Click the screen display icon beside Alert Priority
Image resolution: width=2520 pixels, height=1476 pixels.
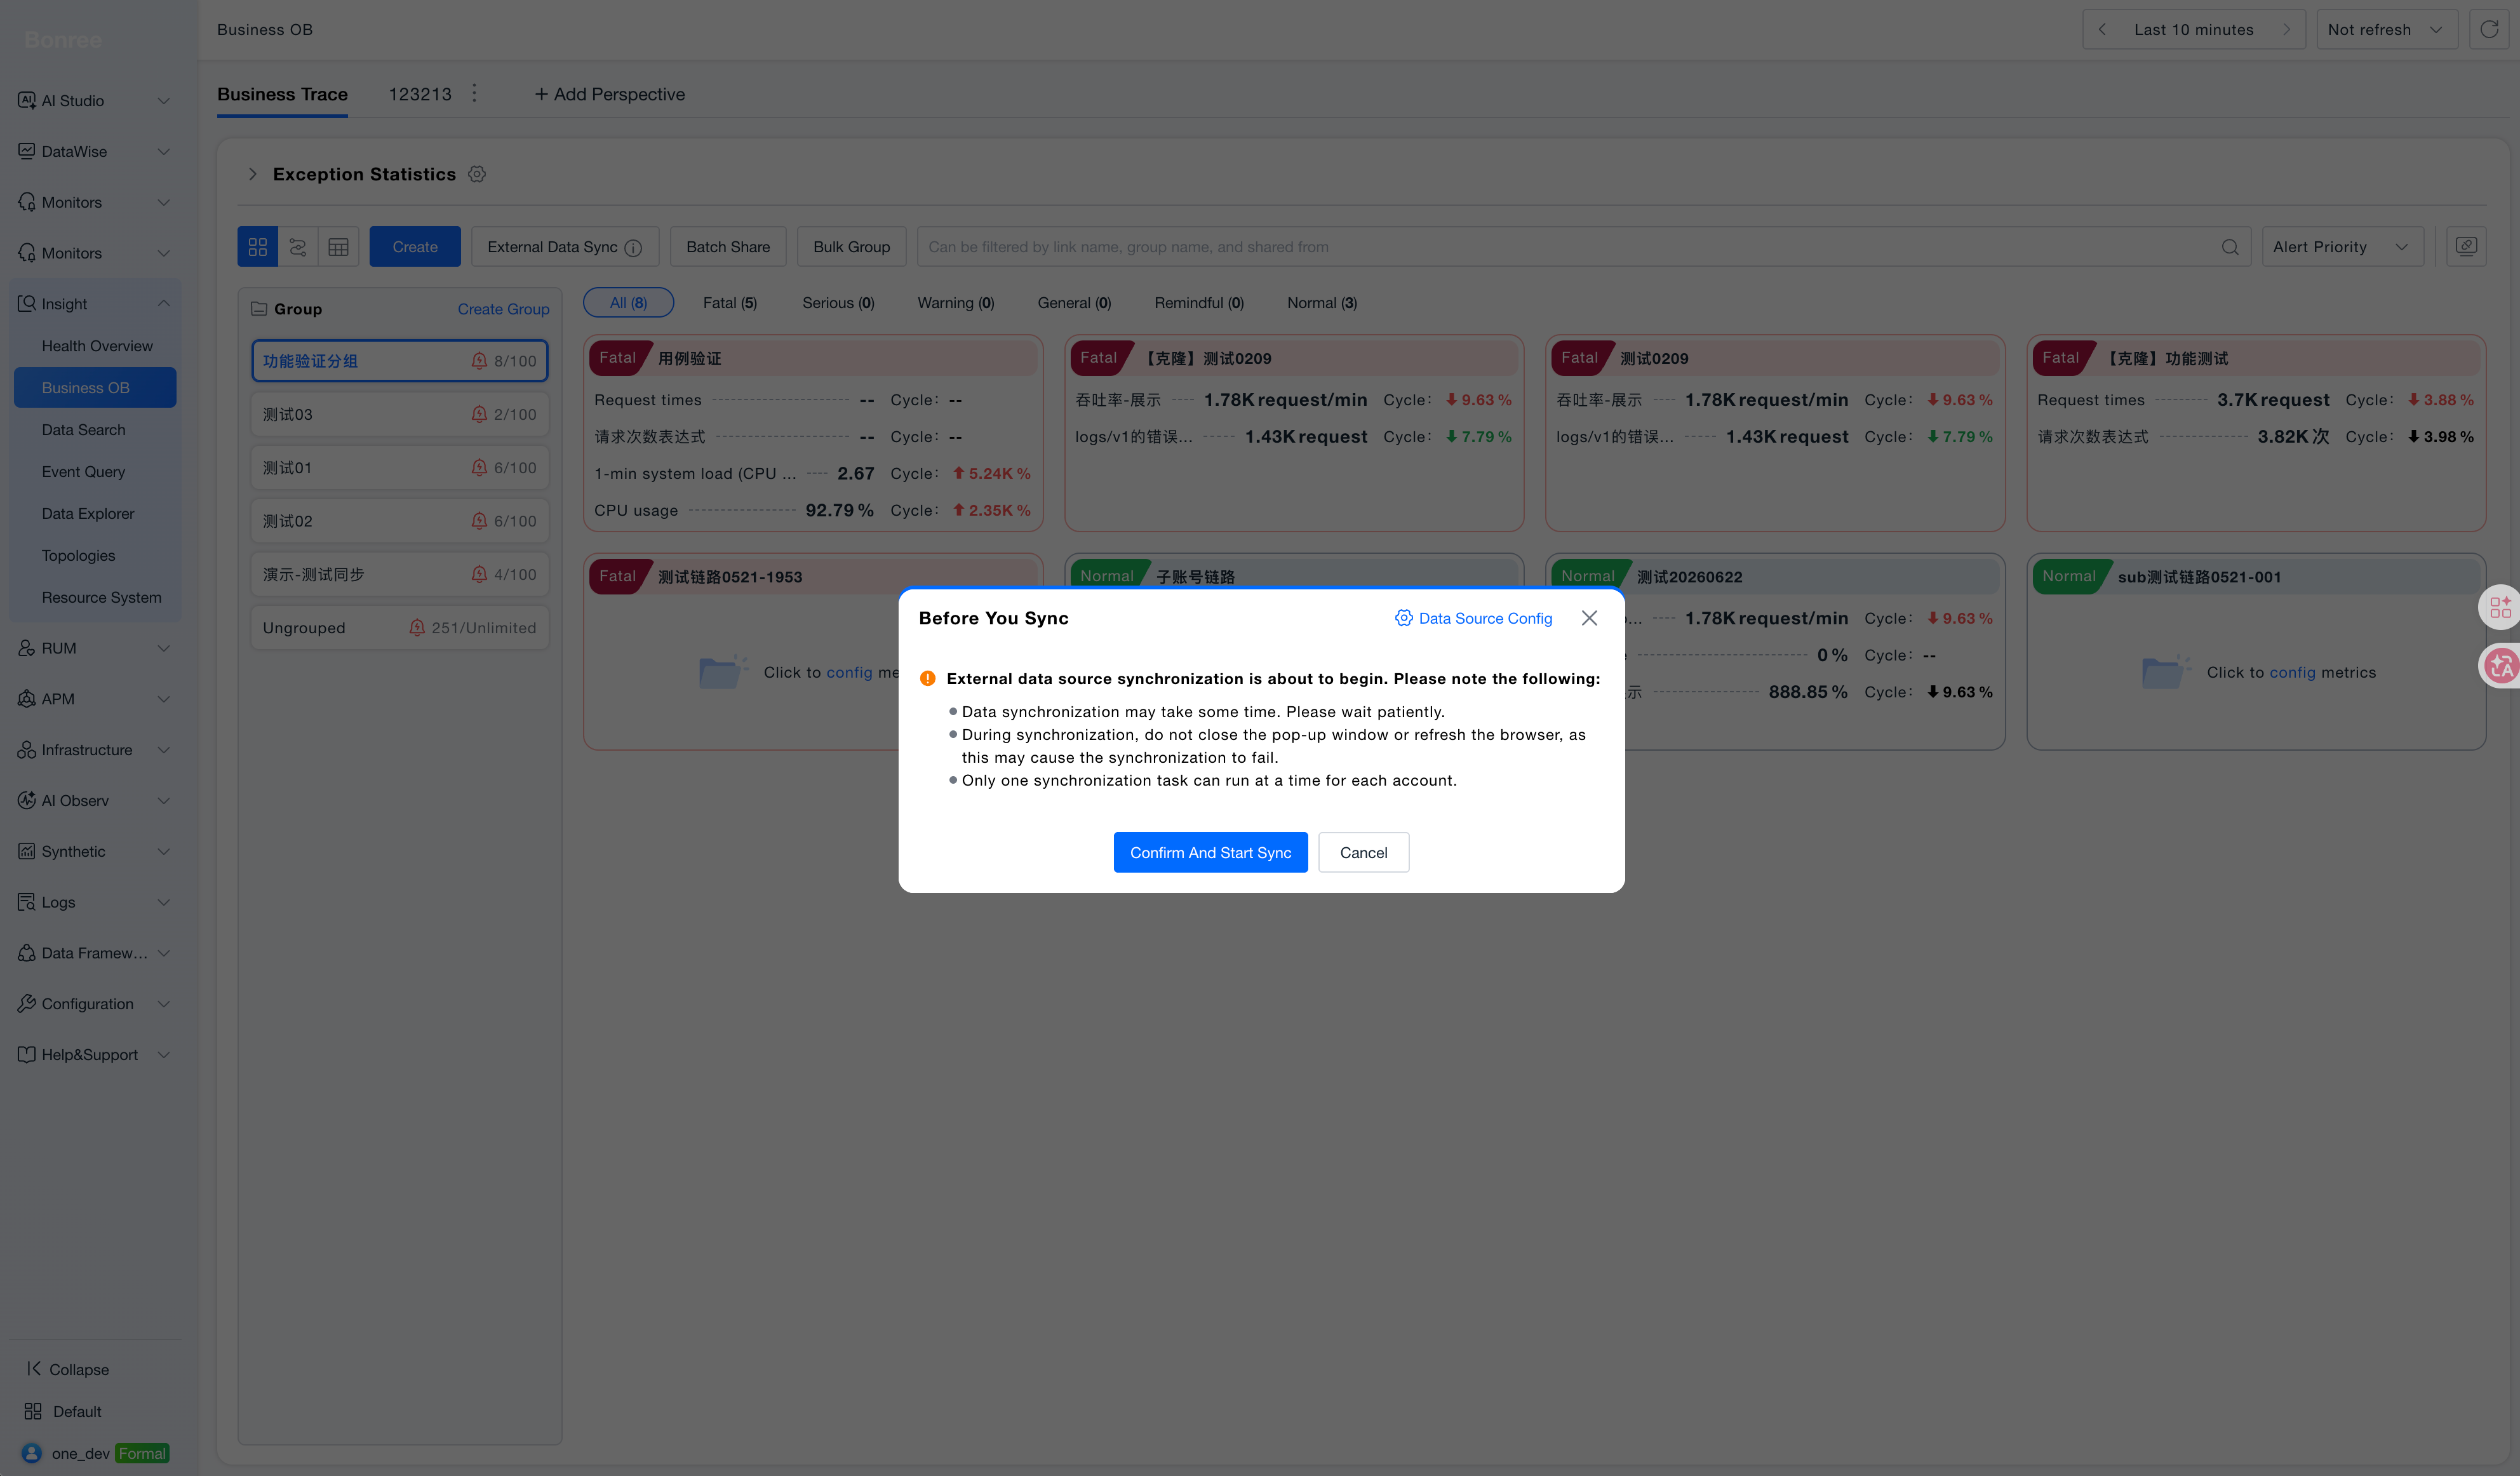coord(2466,246)
